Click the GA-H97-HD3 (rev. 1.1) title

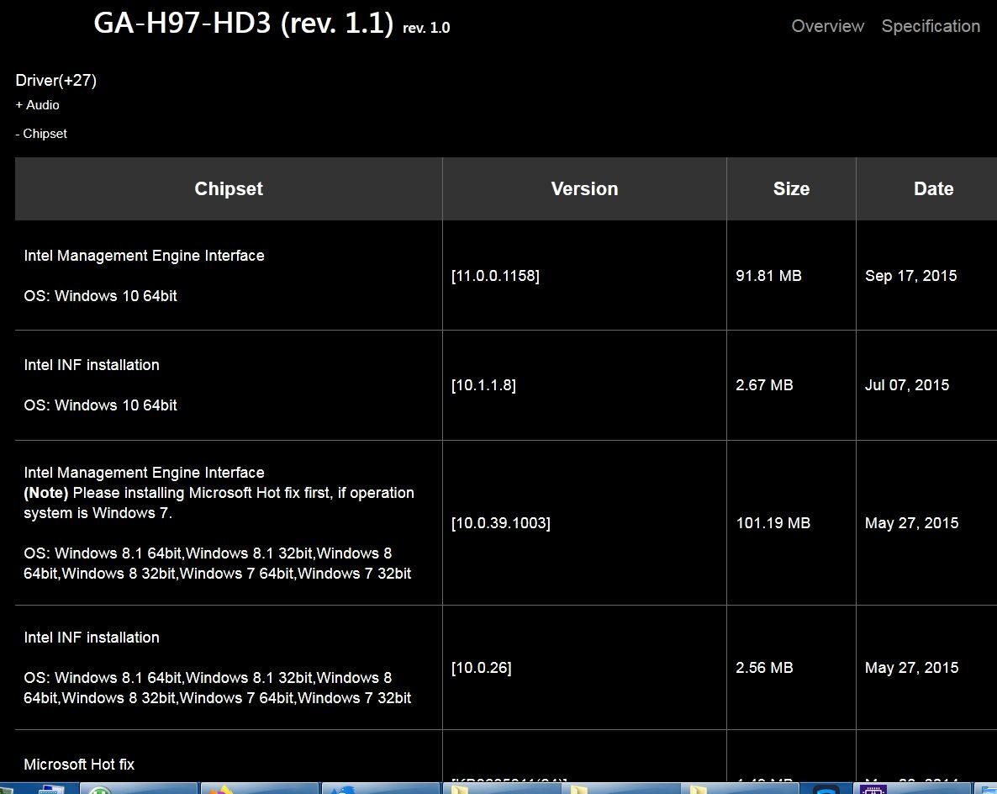(244, 23)
